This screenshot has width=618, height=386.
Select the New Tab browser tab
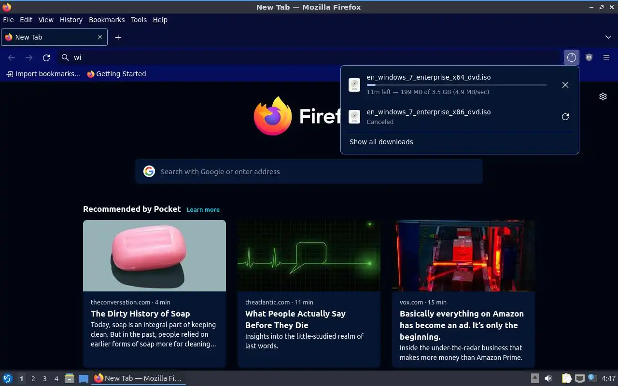coord(54,37)
